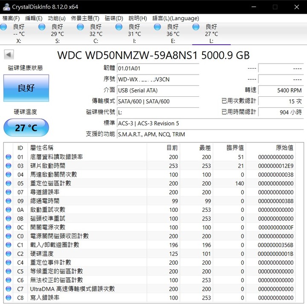Select the 碟片啟動時間 attribute row

point(151,166)
